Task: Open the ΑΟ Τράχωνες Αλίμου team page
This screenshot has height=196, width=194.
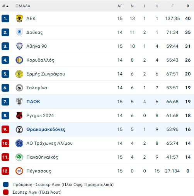Action: pos(49,143)
